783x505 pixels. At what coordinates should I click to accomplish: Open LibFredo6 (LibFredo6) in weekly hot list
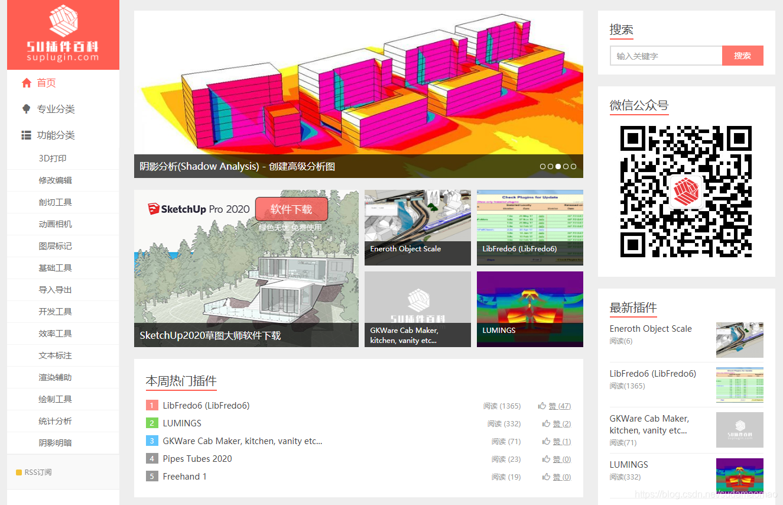tap(206, 406)
